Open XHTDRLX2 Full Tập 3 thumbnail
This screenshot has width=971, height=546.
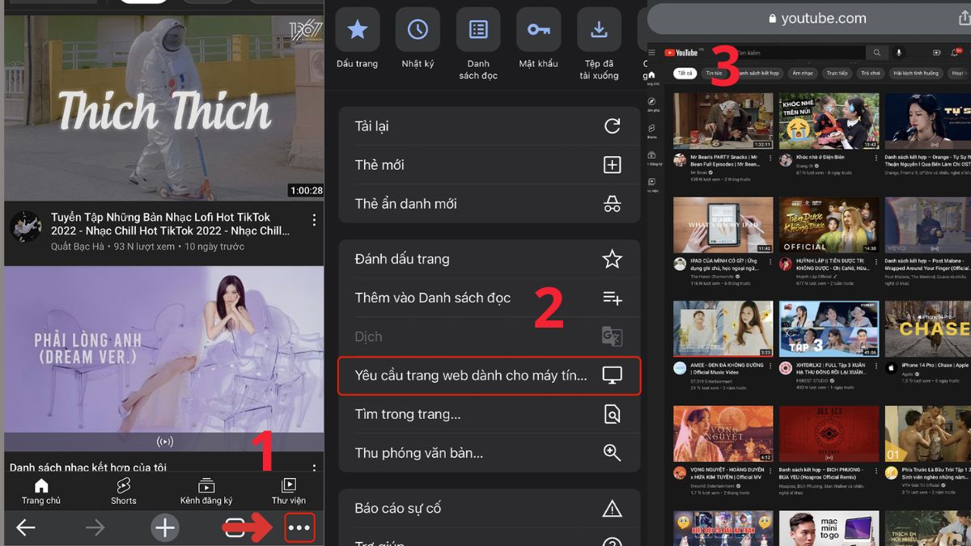[x=829, y=329]
